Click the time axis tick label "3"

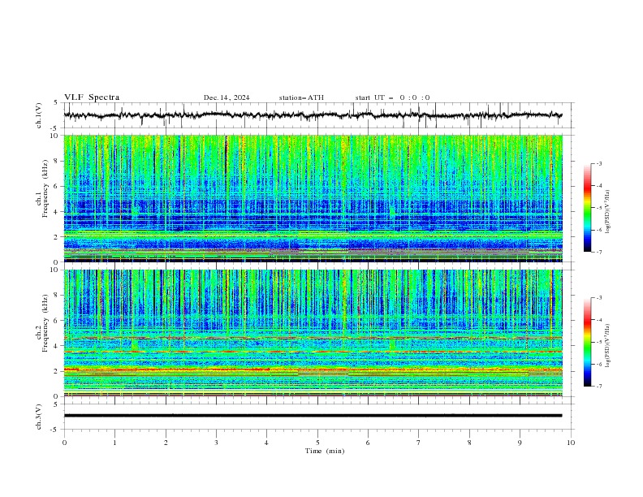(216, 443)
